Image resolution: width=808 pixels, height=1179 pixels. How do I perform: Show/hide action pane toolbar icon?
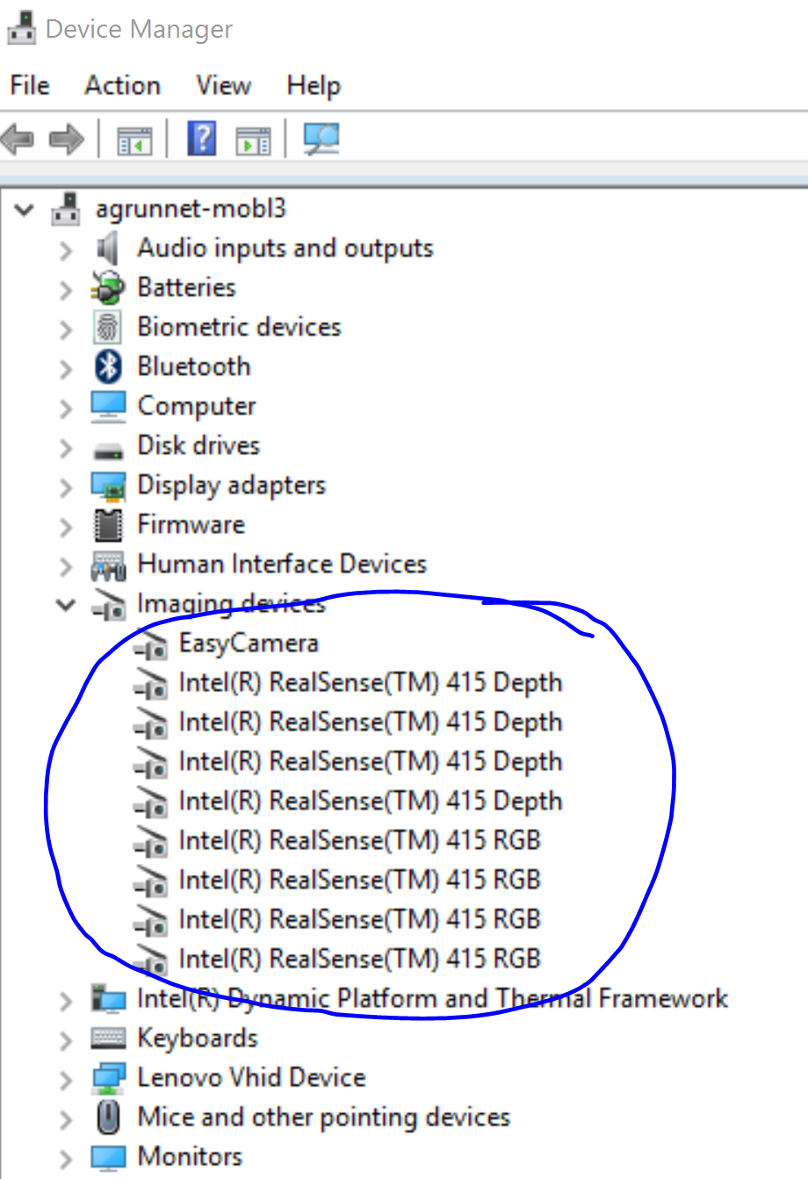click(253, 140)
